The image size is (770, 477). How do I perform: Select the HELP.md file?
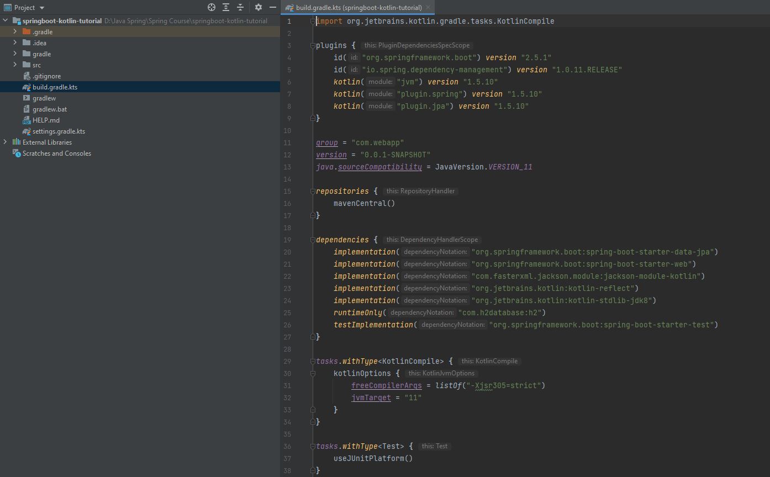[x=46, y=120]
